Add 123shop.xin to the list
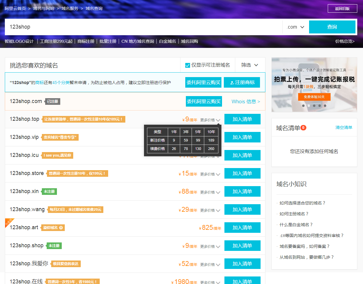This screenshot has width=363, height=284. [x=243, y=192]
